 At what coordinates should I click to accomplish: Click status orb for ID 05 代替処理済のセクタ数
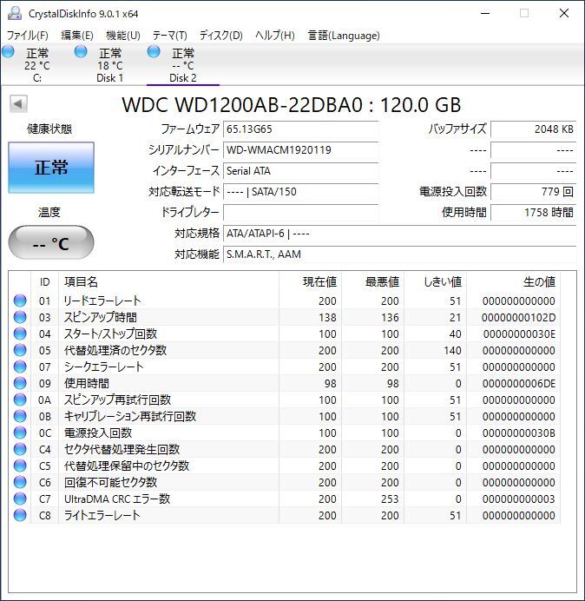click(x=20, y=350)
